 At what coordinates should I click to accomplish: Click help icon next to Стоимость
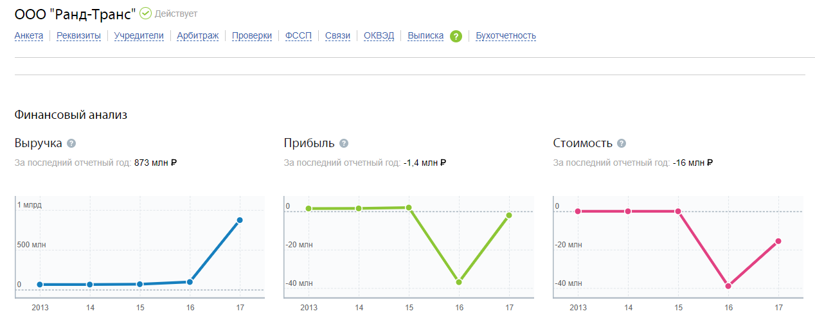tap(622, 143)
